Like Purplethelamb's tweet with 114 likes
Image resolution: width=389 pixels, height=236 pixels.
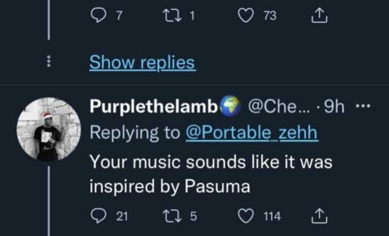point(248,216)
